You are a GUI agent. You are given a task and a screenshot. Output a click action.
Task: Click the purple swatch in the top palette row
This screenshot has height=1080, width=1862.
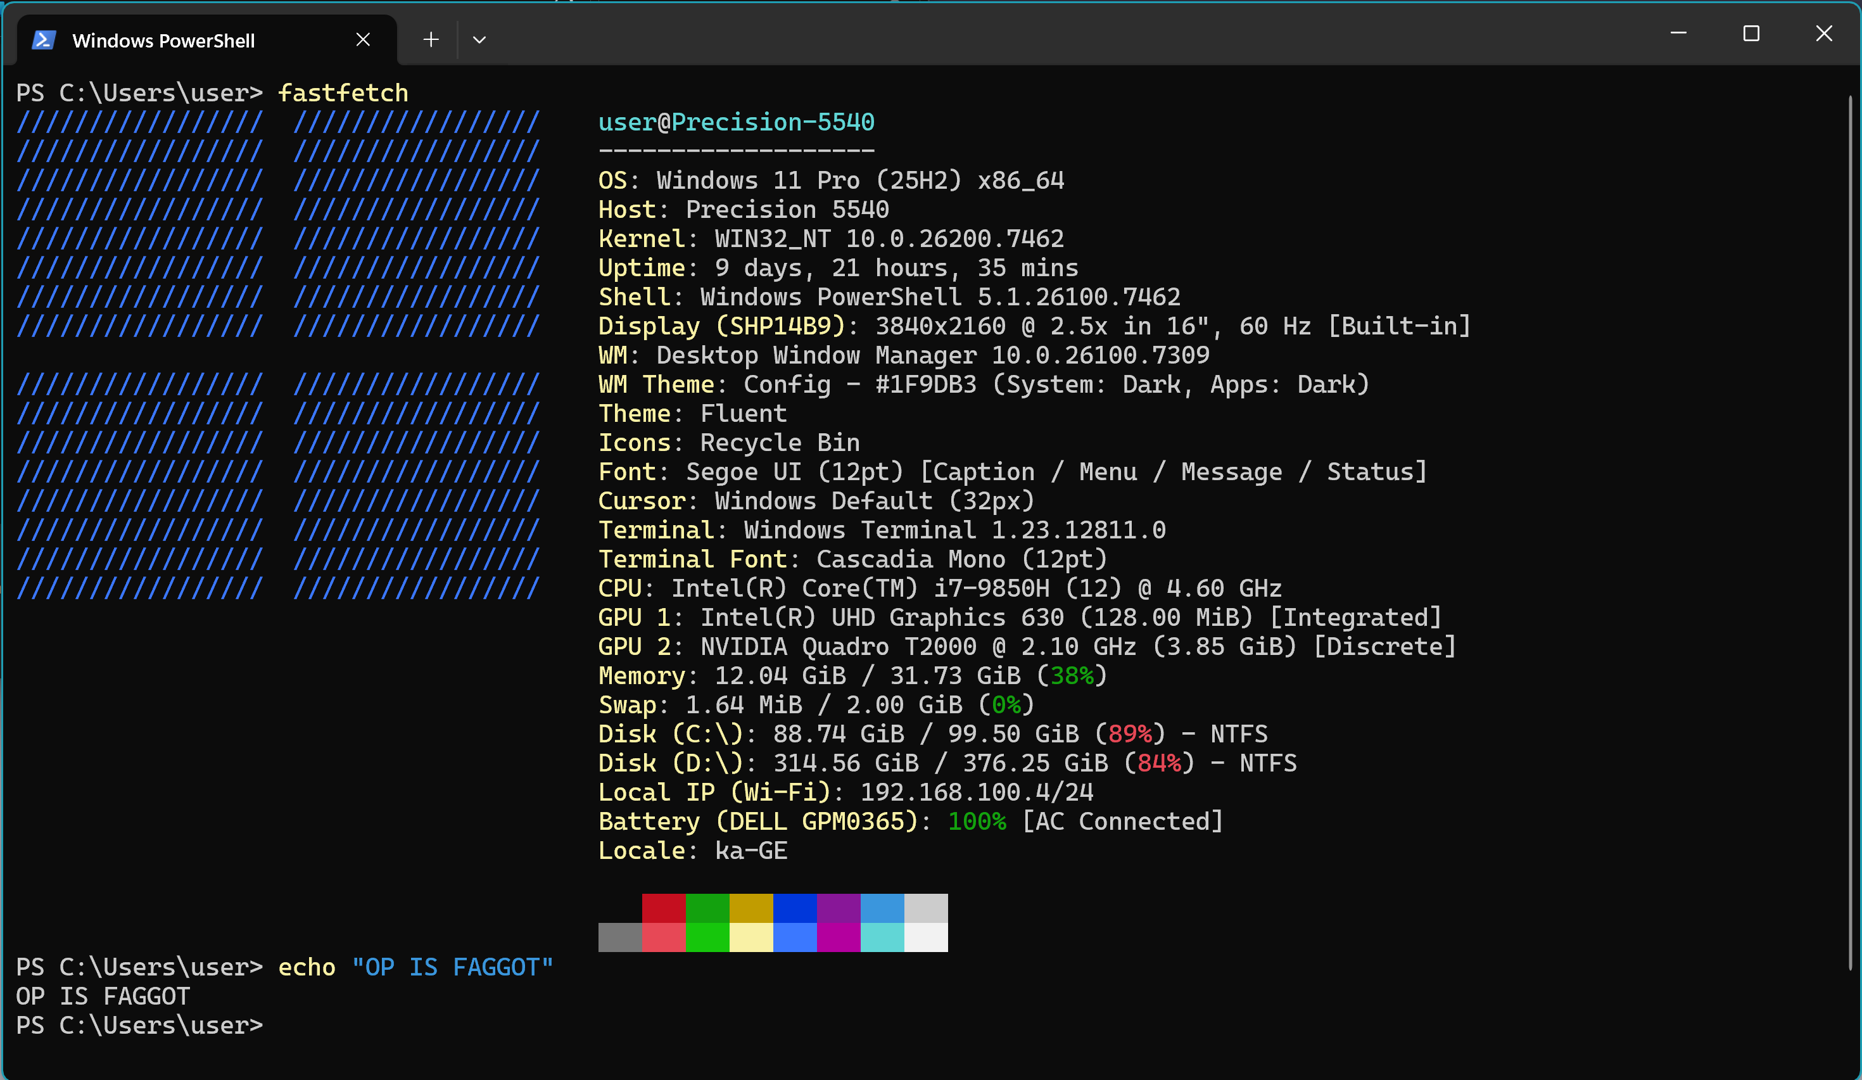[x=838, y=908]
